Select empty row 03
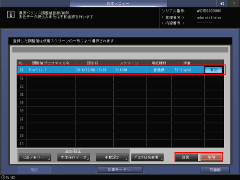Viewport: 240px width, 180px height. coord(120,86)
